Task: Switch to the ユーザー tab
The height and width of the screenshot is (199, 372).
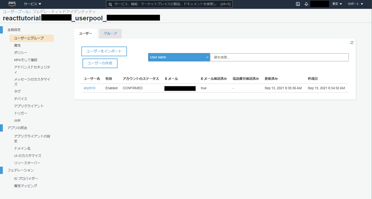Action: pos(85,33)
